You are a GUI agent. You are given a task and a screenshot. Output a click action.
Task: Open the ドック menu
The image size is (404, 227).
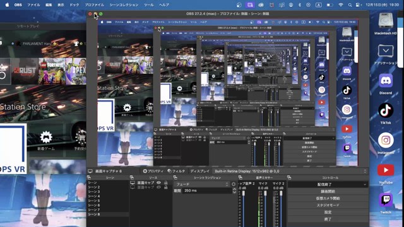(74, 5)
